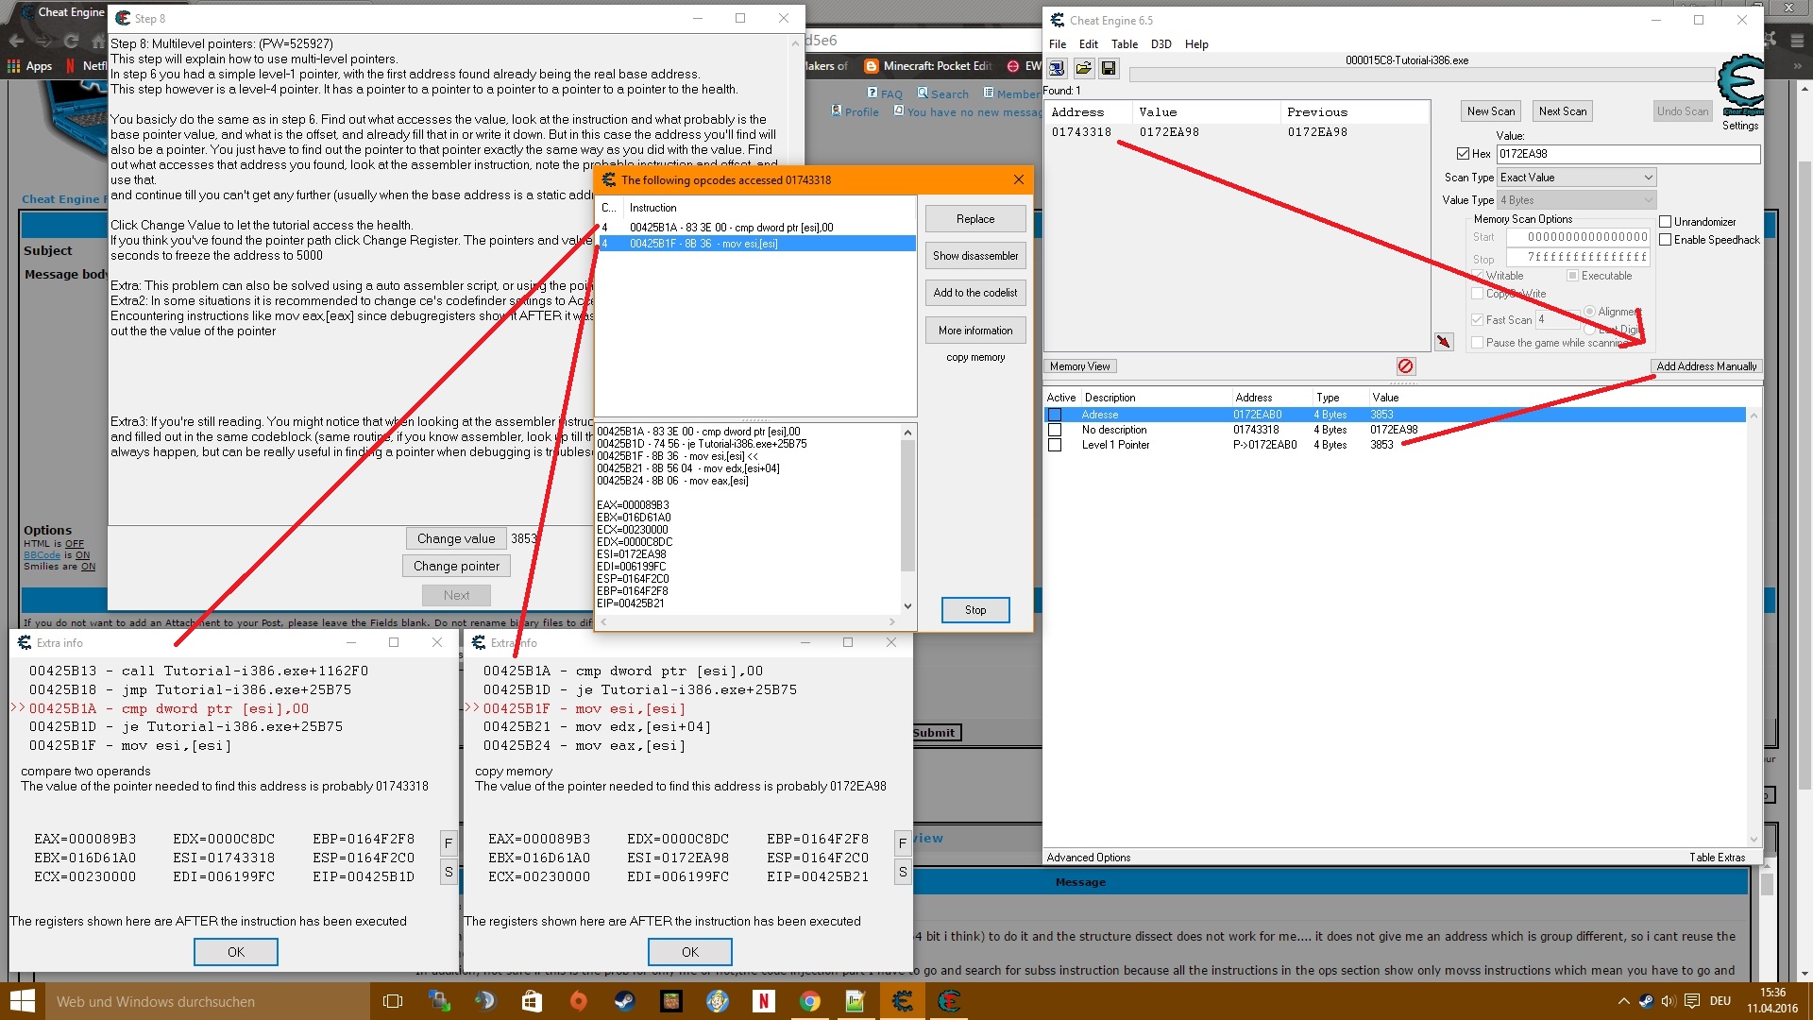1813x1020 pixels.
Task: Open Netflix from the taskbar
Action: point(763,1001)
